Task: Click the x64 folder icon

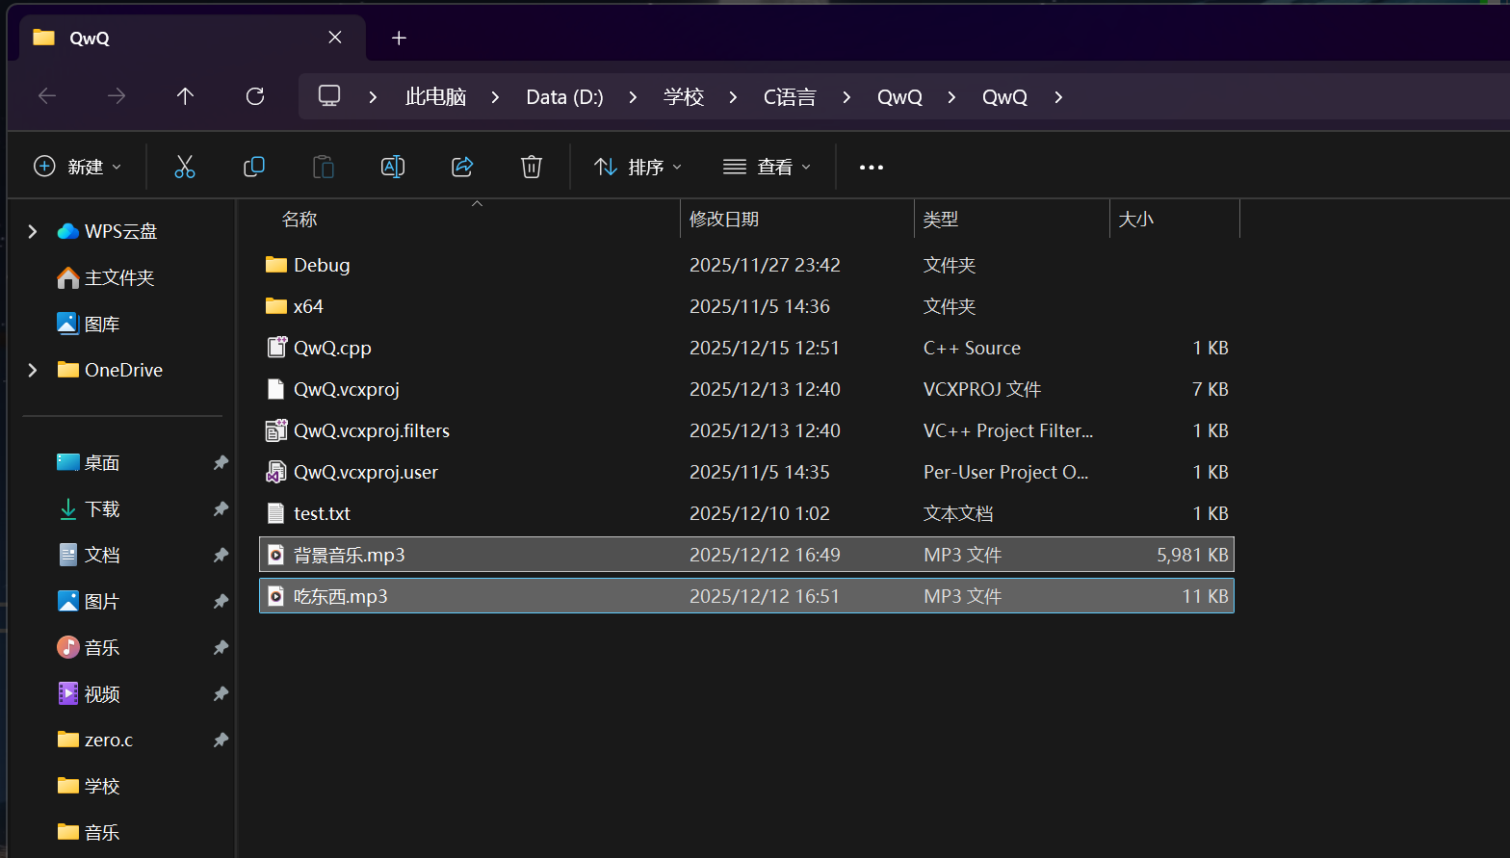Action: pos(276,306)
